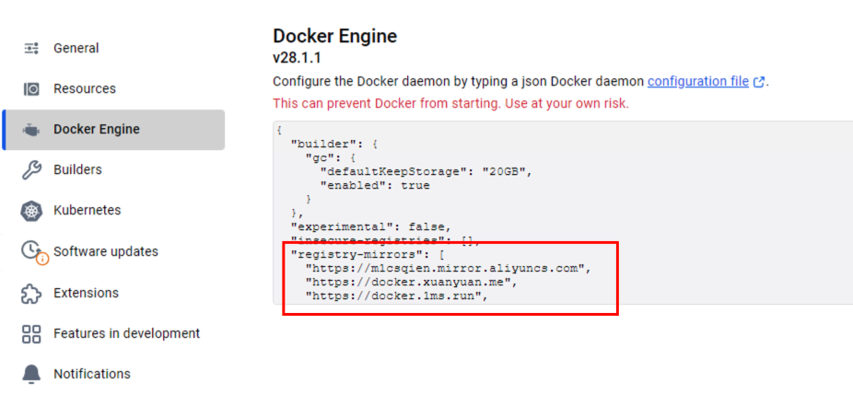853x418 pixels.
Task: Click the General sliders icon
Action: click(31, 48)
